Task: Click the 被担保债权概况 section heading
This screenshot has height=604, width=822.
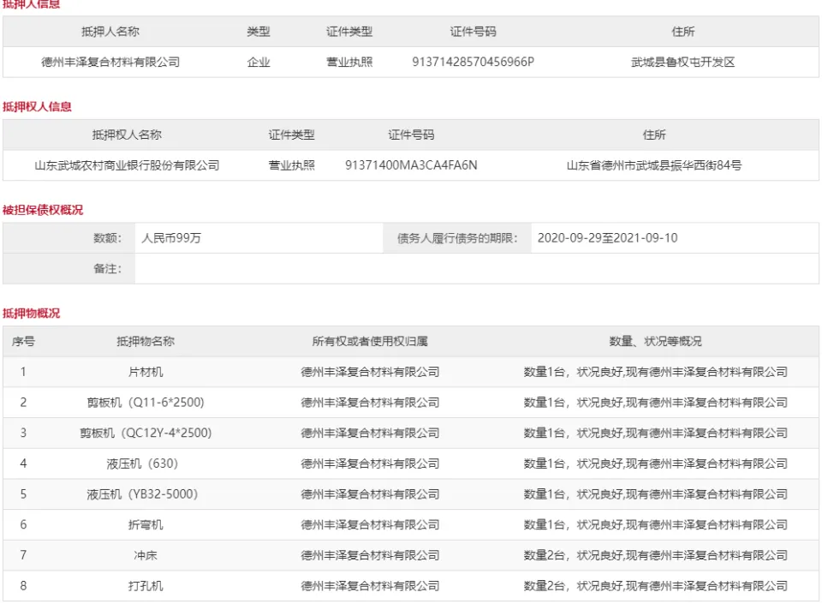Action: point(43,210)
